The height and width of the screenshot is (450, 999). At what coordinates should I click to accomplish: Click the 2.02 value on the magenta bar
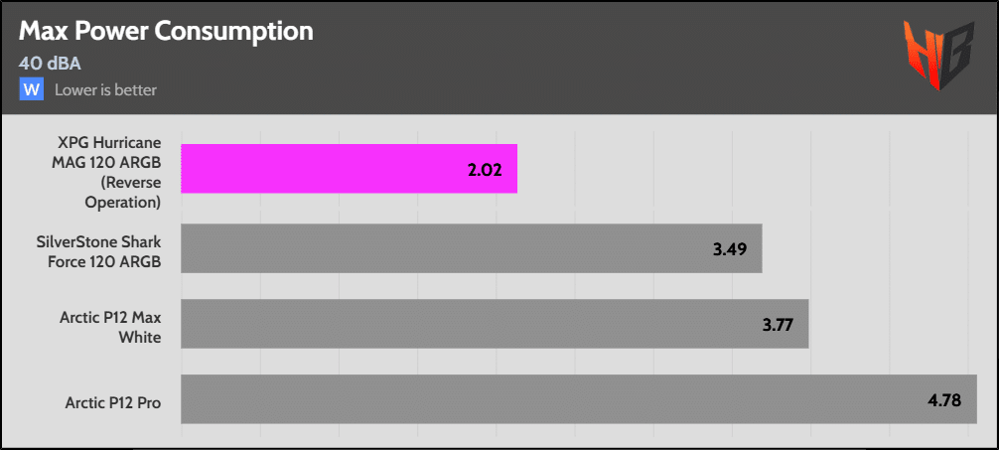pyautogui.click(x=485, y=170)
